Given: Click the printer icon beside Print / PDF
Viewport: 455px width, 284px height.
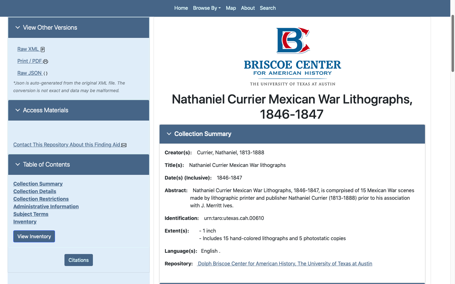Looking at the screenshot, I should coord(45,62).
